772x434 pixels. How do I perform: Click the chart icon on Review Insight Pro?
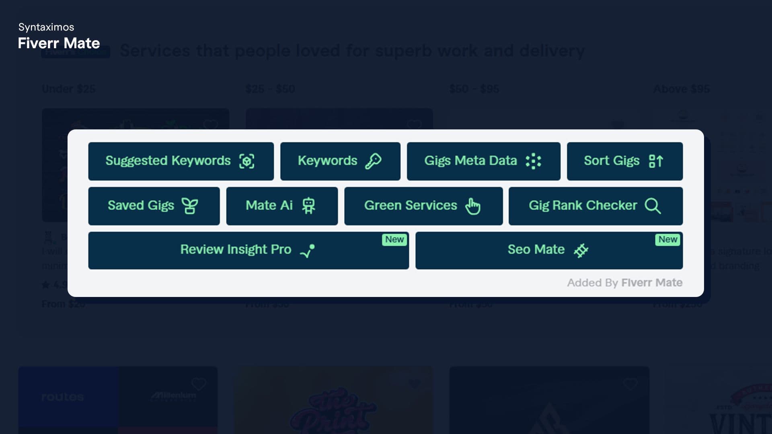pos(308,251)
